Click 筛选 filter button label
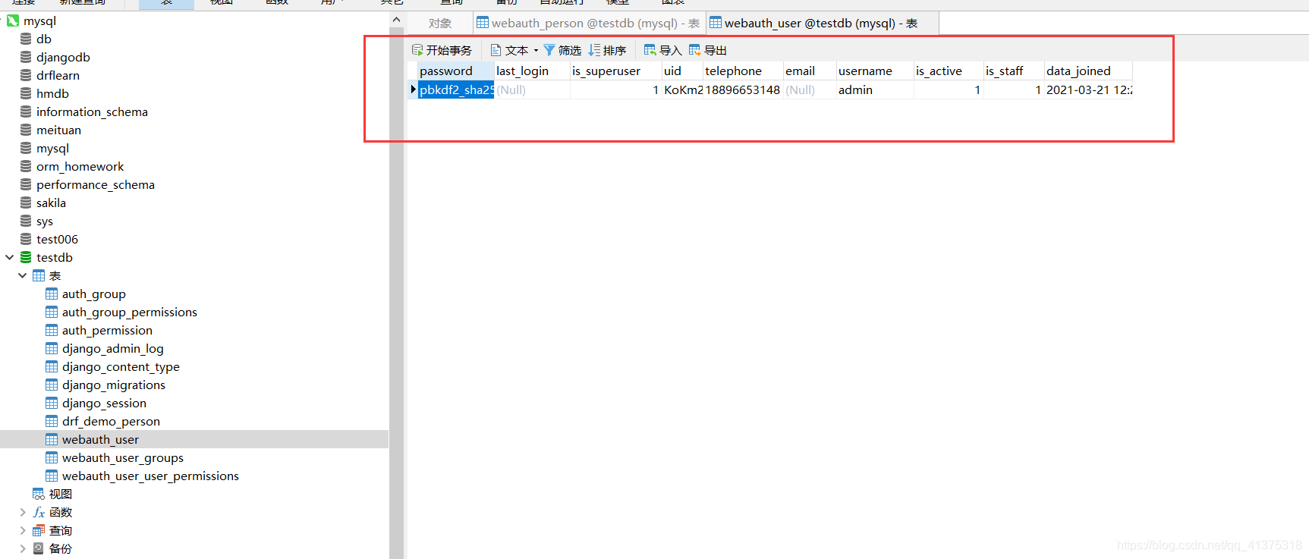This screenshot has height=559, width=1309. [x=570, y=50]
